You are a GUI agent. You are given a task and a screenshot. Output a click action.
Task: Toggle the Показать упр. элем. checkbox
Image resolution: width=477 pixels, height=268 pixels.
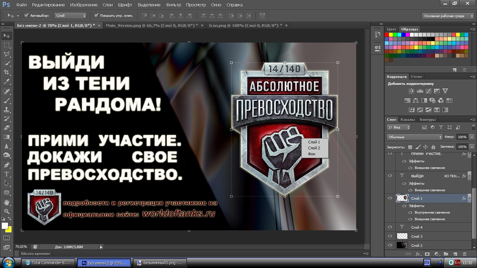pos(96,16)
